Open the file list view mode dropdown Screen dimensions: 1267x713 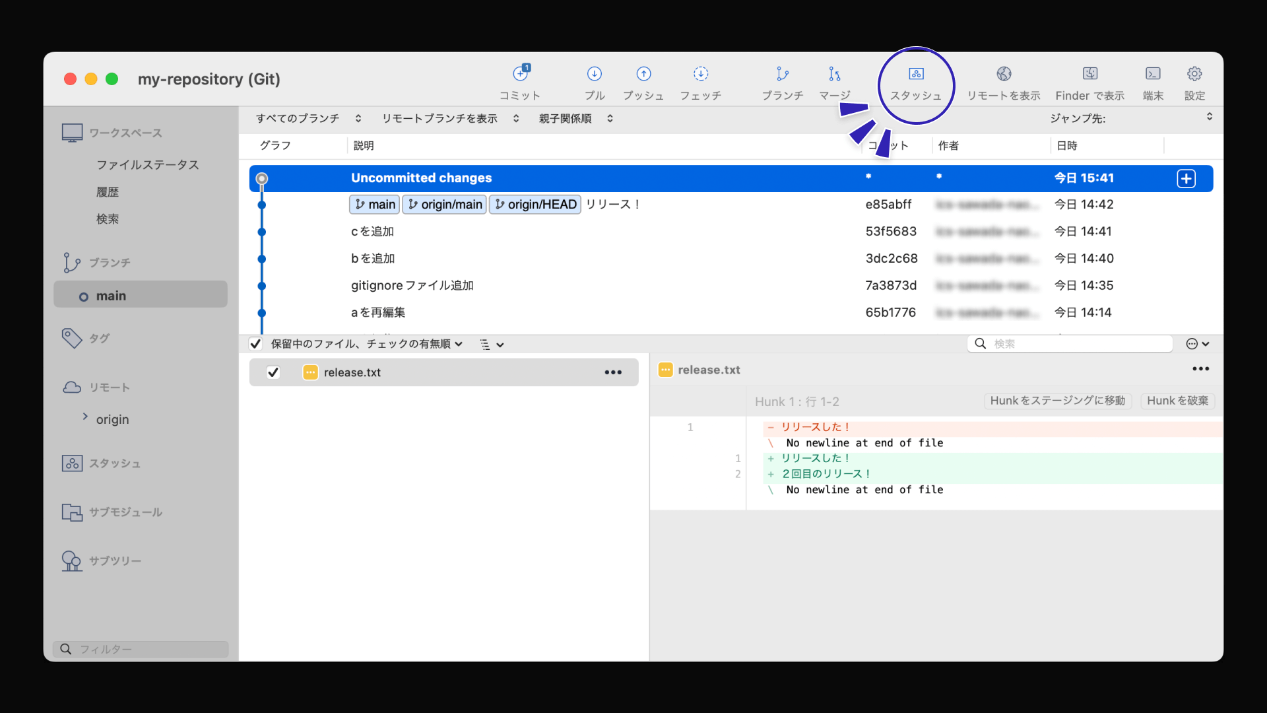[492, 344]
